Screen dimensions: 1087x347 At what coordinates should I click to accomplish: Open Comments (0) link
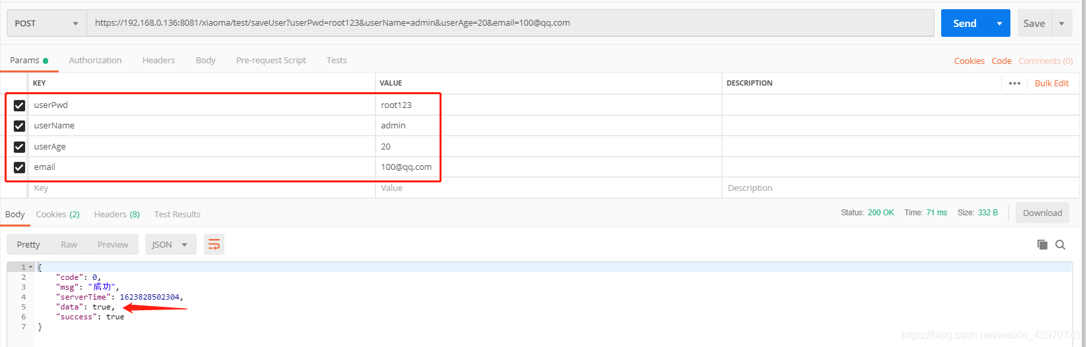coord(1045,61)
